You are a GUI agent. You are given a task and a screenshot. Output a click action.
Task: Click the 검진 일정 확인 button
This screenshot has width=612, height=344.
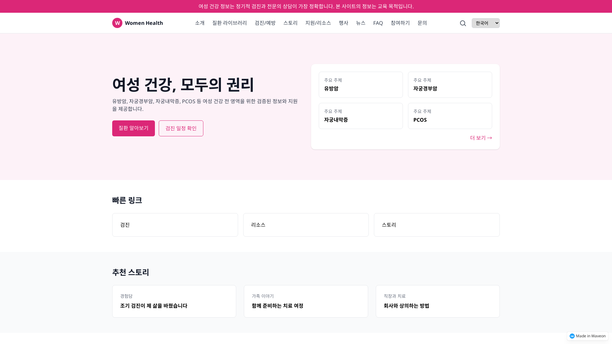pos(181,128)
